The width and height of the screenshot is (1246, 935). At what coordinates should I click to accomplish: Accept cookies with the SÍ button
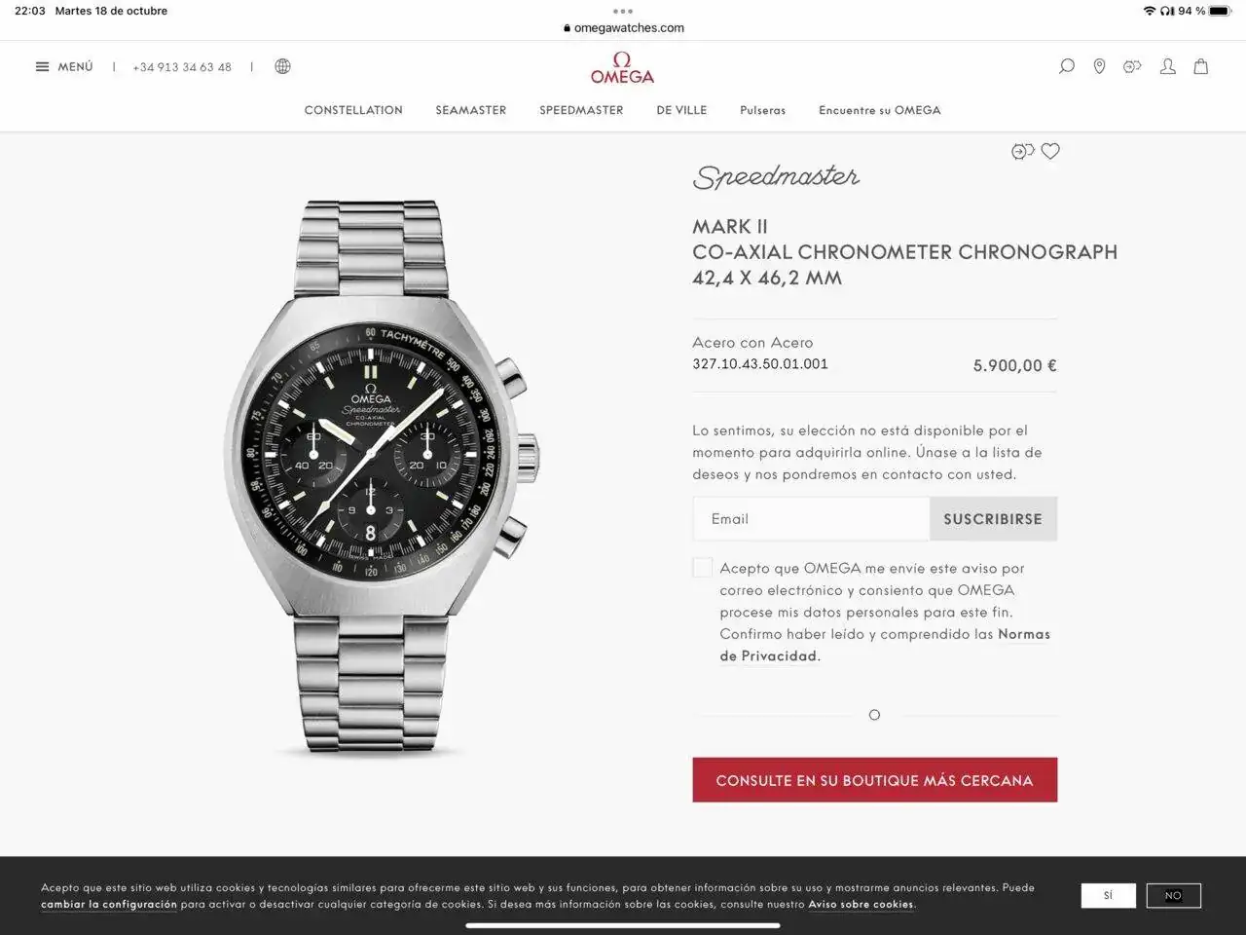click(x=1108, y=895)
